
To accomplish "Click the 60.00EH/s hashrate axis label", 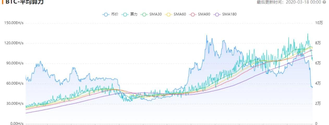I will point(15,83).
